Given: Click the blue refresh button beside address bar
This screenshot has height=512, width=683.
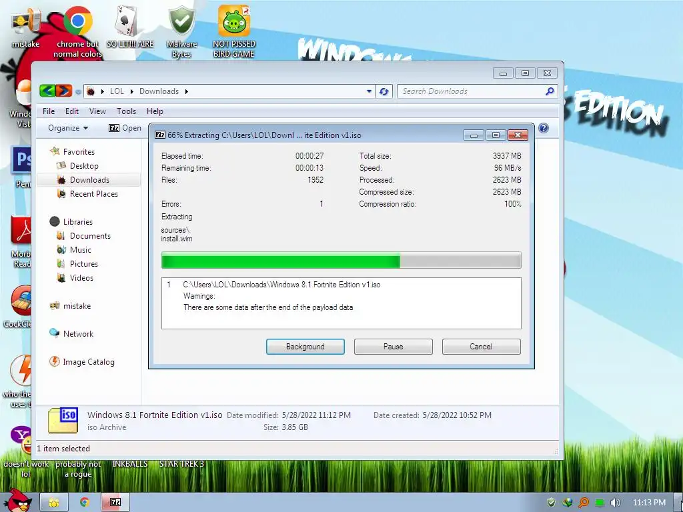Looking at the screenshot, I should [384, 91].
